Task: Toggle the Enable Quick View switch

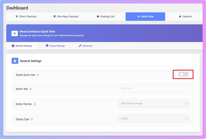Action: pyautogui.click(x=183, y=74)
